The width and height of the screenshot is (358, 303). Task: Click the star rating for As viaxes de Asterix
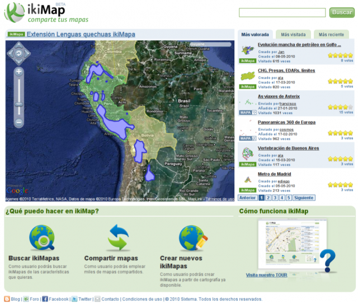[x=341, y=107]
